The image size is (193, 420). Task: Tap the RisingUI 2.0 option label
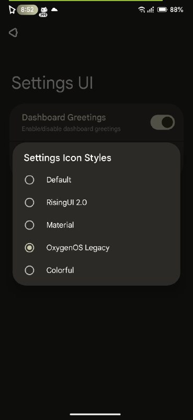[x=66, y=203]
